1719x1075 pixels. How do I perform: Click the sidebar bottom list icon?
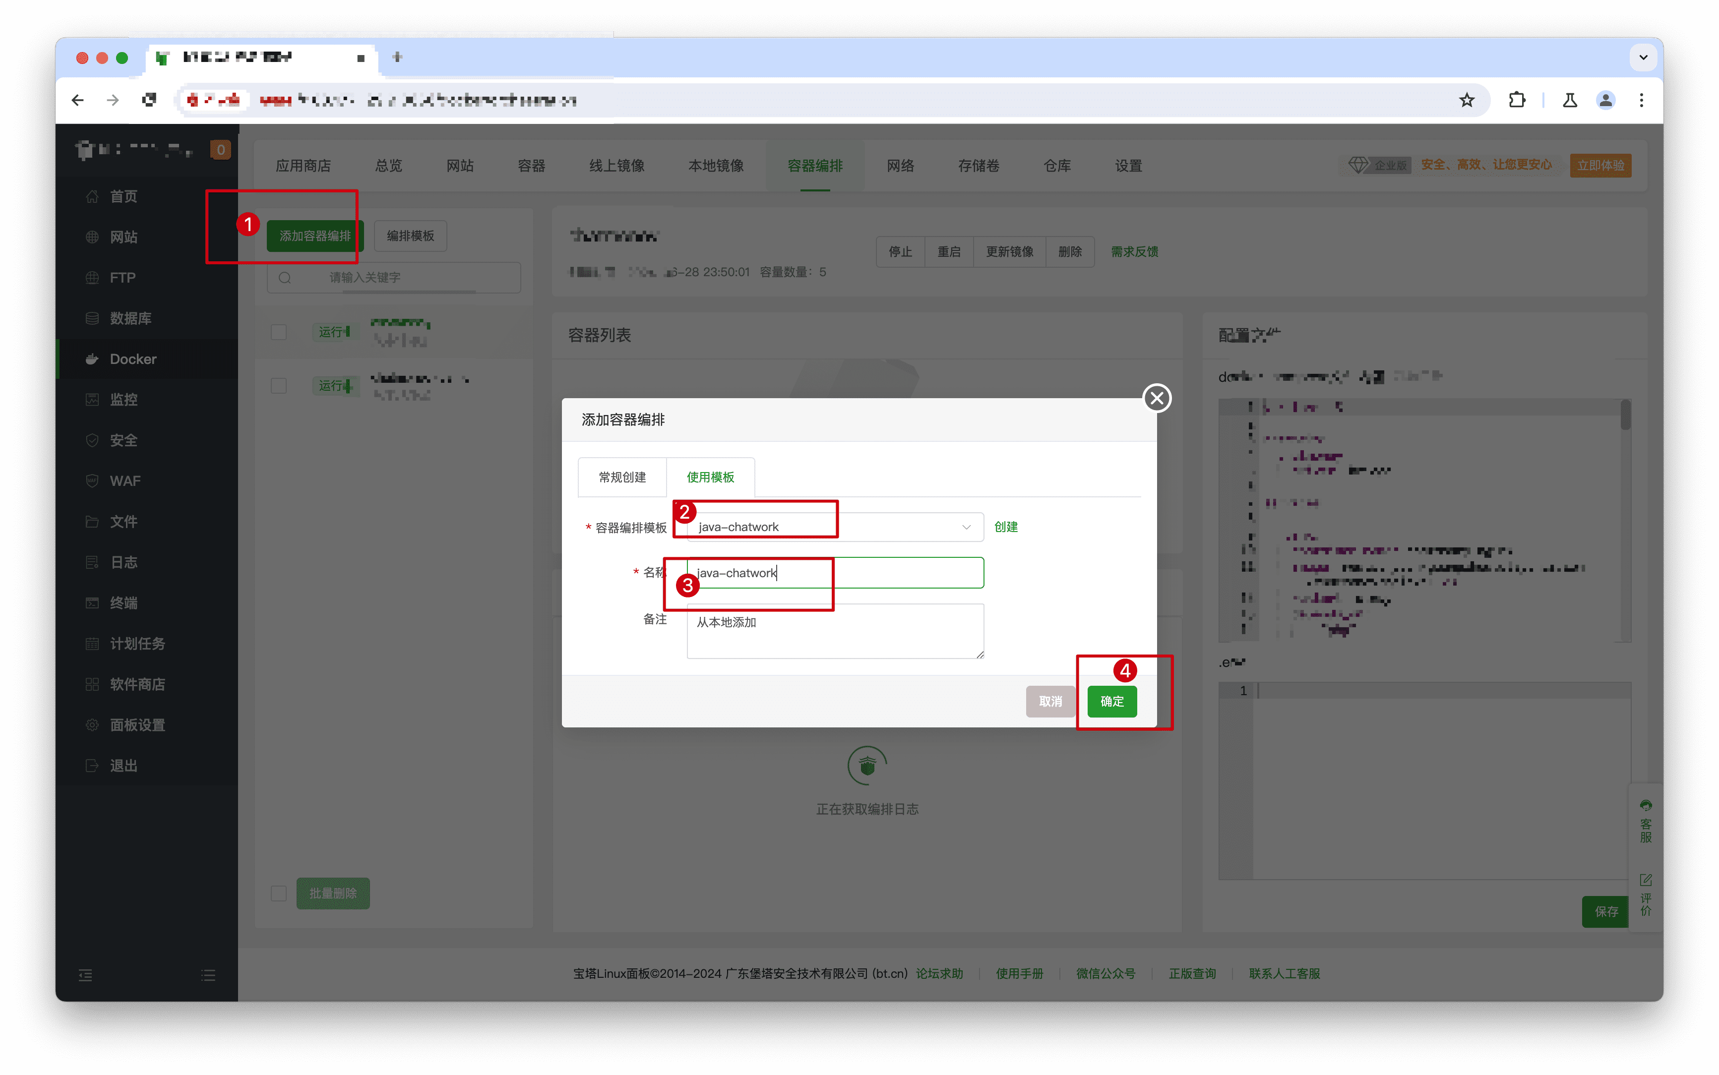(x=208, y=975)
